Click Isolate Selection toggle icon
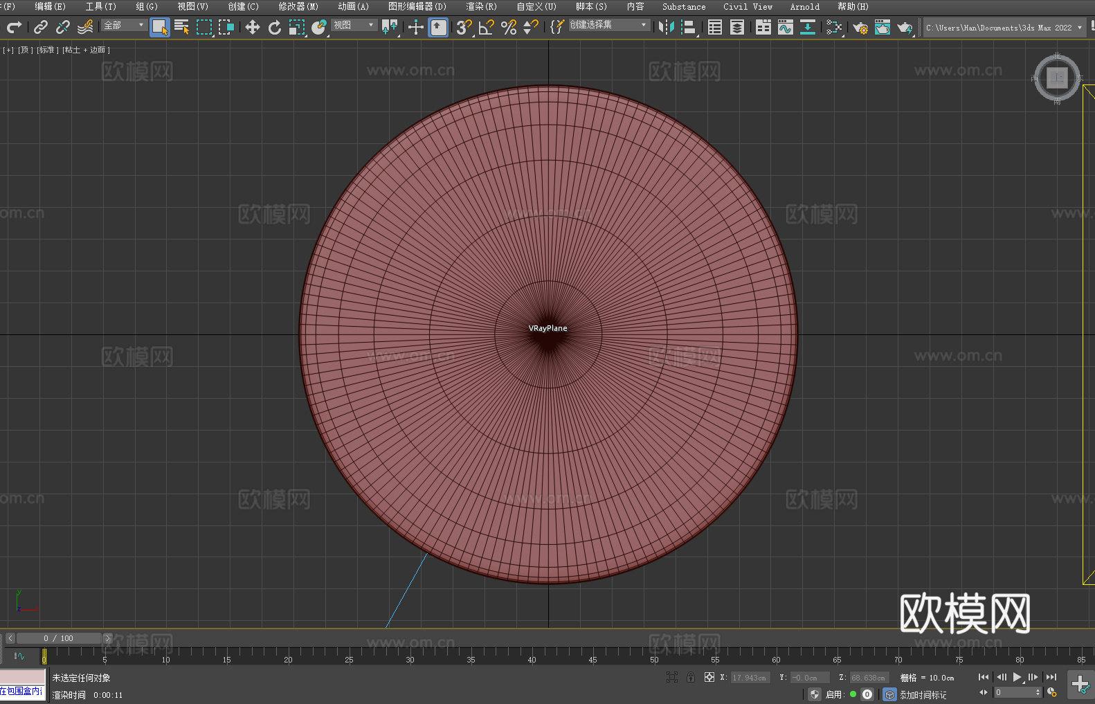 point(671,677)
